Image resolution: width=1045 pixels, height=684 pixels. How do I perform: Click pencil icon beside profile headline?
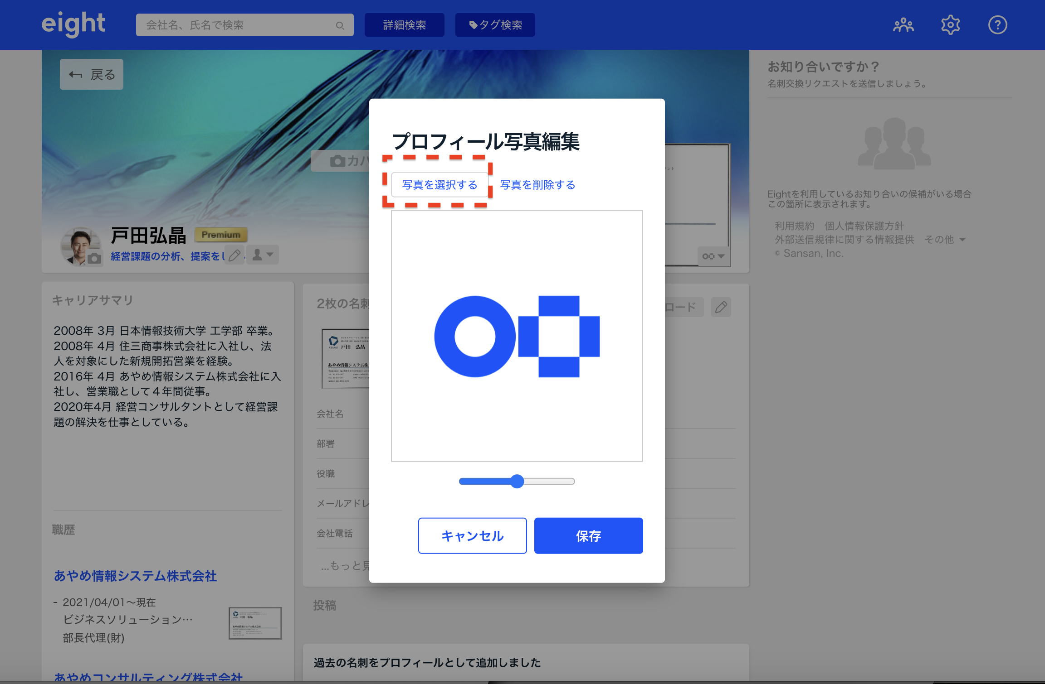tap(234, 255)
